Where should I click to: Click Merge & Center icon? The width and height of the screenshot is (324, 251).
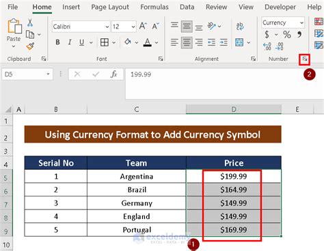tap(239, 42)
